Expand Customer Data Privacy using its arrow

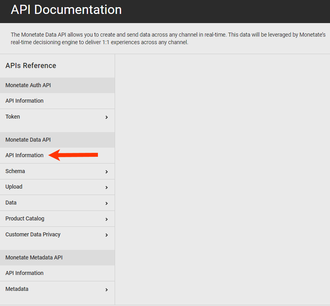tap(107, 235)
